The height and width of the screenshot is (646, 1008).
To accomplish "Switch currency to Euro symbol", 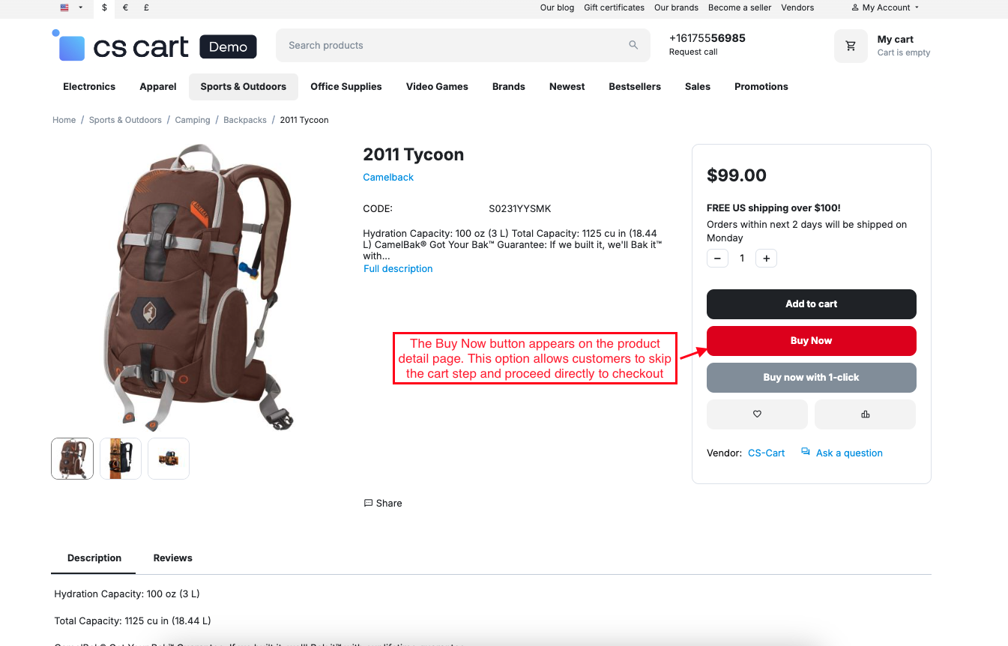I will pyautogui.click(x=125, y=7).
